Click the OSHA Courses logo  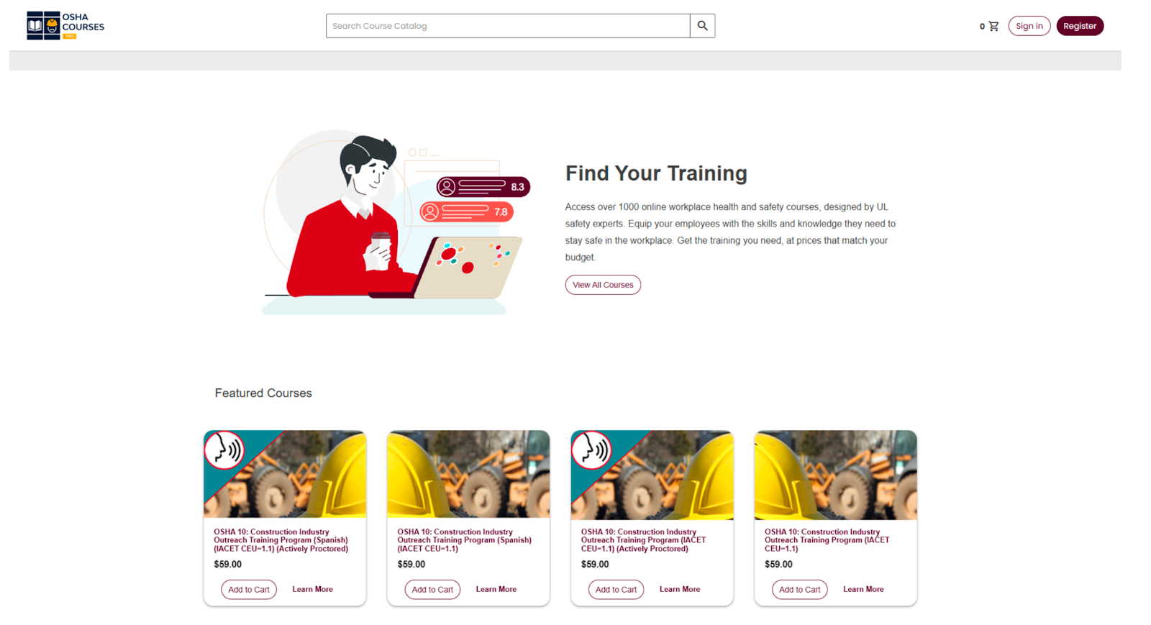click(65, 26)
